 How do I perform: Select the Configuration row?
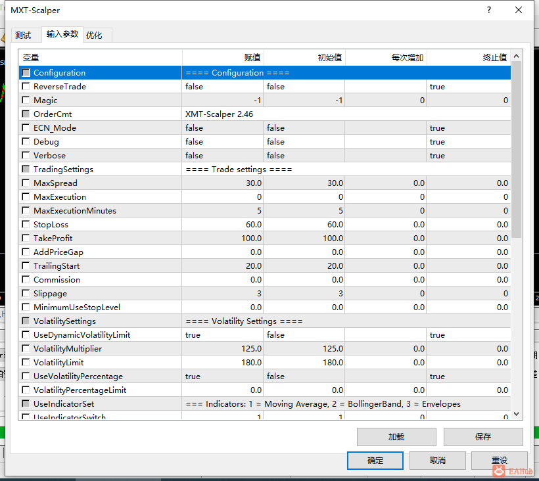pos(265,72)
